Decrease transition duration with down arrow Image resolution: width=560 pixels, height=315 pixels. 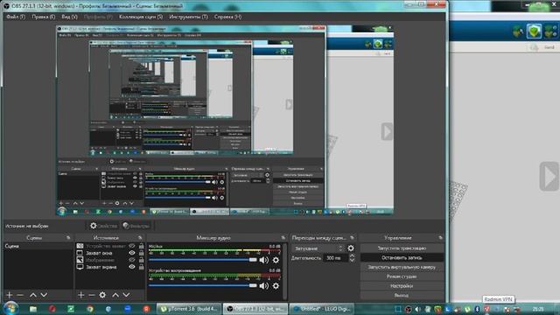pyautogui.click(x=352, y=261)
